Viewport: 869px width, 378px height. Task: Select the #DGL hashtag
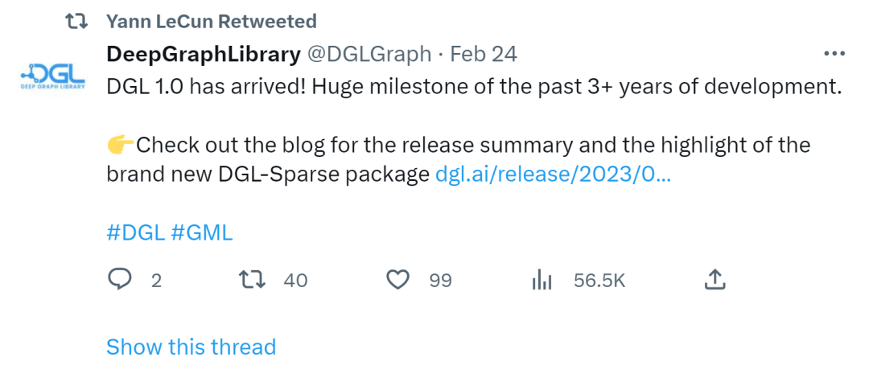(x=135, y=232)
